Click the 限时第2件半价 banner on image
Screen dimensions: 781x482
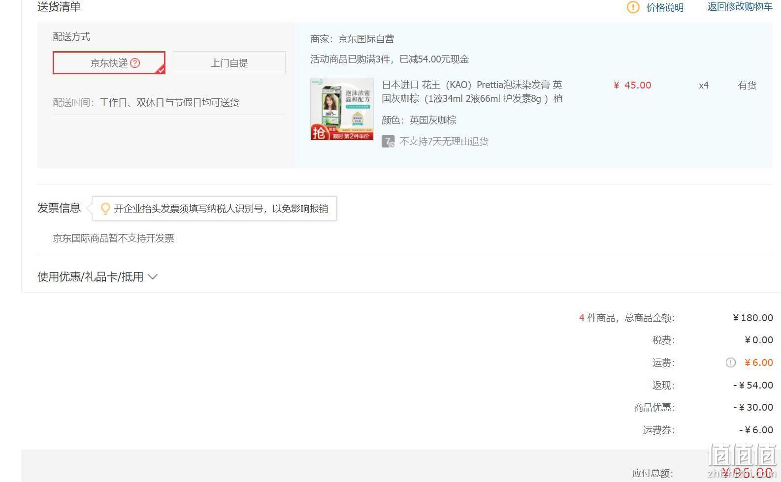pos(350,136)
